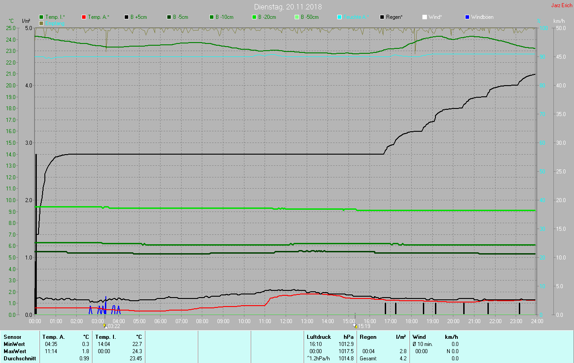Click the Ø 10 min. wind label

click(422, 344)
